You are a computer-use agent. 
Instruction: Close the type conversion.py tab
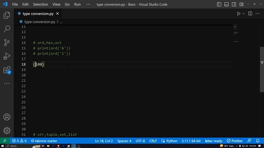57,14
